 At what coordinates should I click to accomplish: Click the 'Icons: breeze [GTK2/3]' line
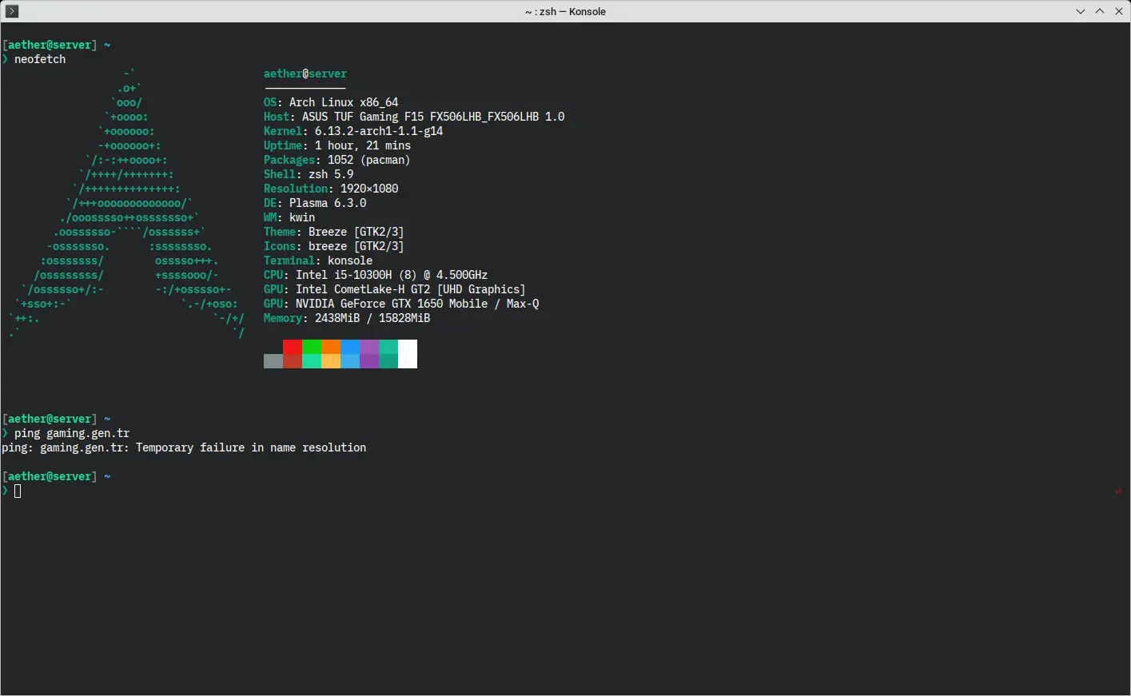334,246
